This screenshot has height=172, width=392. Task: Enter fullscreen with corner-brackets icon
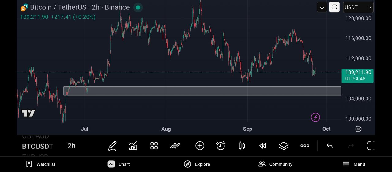(x=371, y=146)
